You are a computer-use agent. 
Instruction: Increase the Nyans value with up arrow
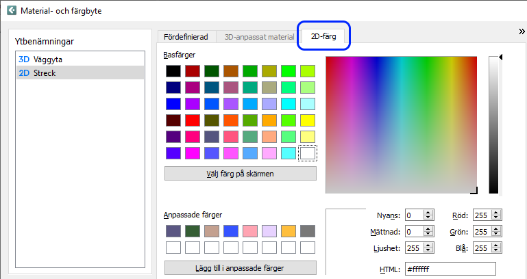(x=428, y=212)
